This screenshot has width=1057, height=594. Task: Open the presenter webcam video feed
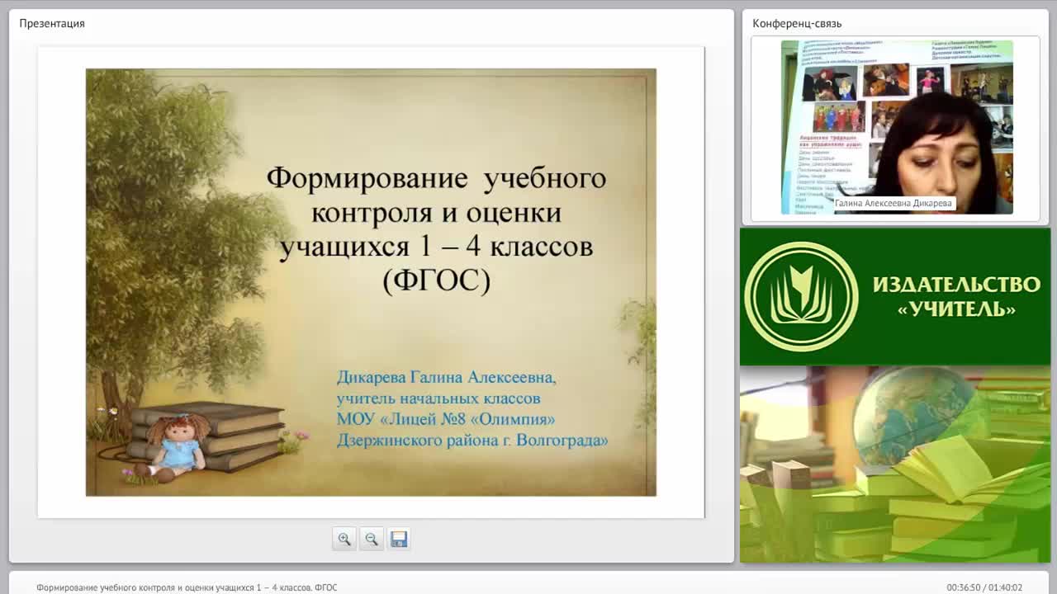coord(897,127)
